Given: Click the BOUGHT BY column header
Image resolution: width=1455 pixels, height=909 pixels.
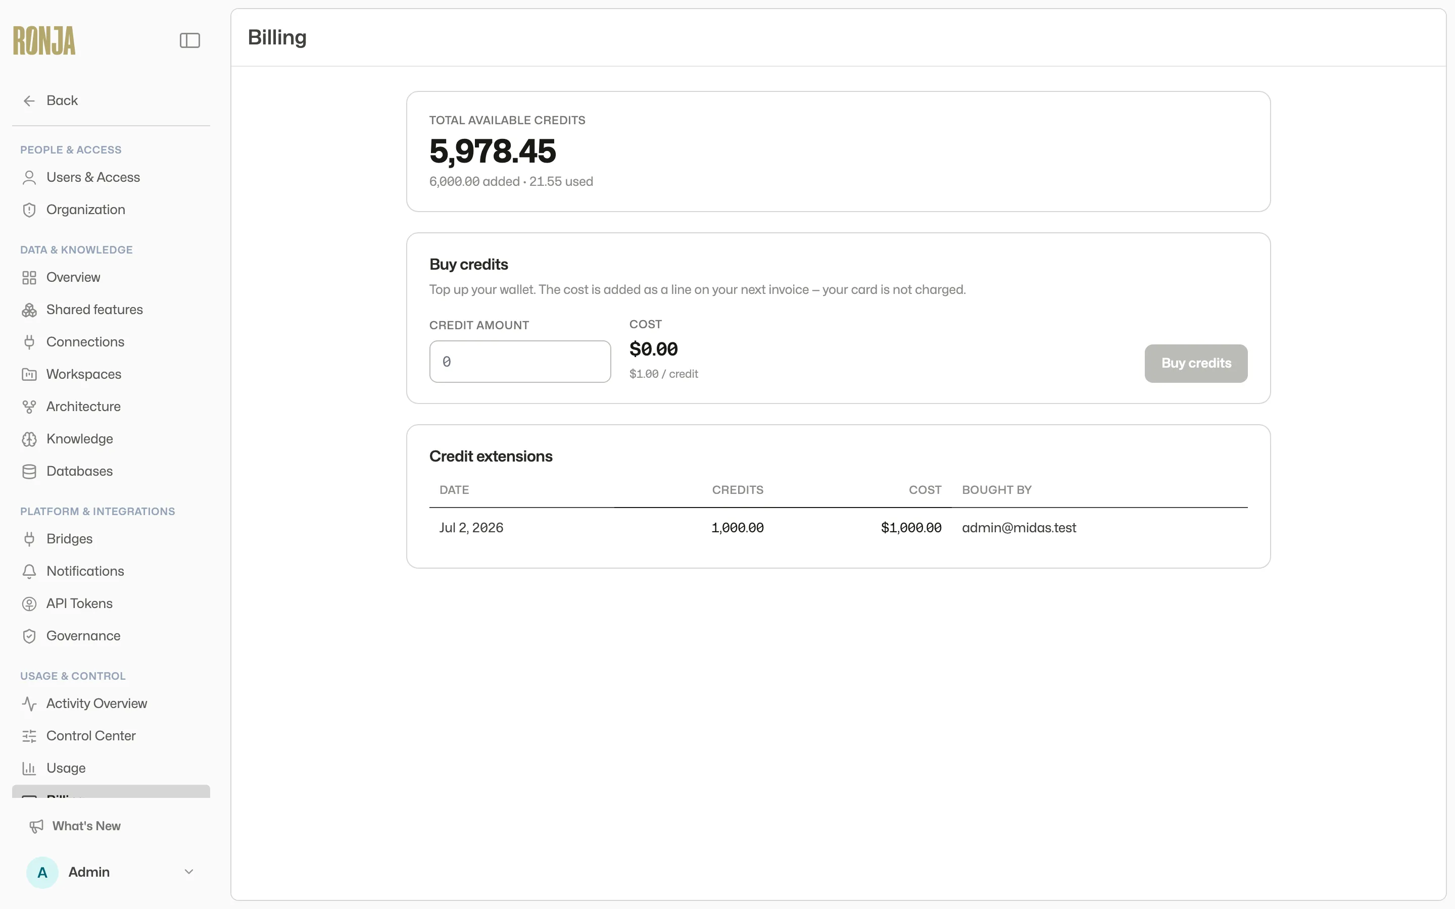Looking at the screenshot, I should coord(996,490).
